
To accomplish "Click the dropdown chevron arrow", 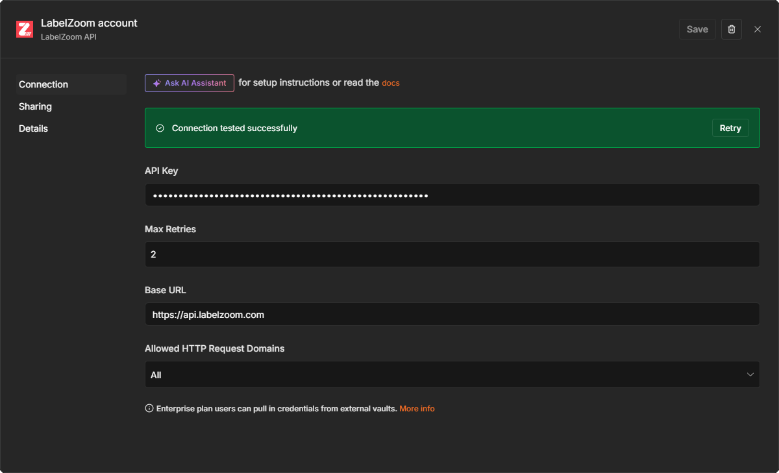I will coord(750,374).
